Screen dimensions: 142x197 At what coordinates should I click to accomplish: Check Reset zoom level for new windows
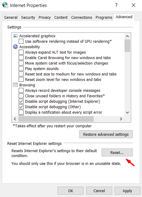[21, 79]
